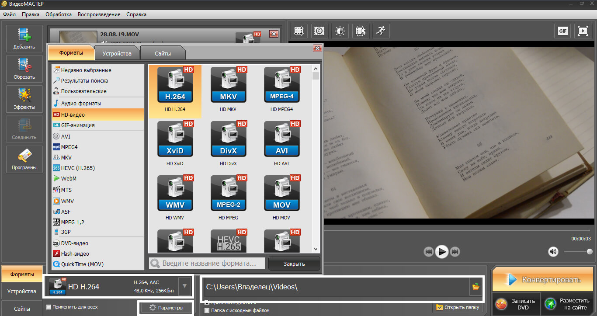Choose the HD H.264 format icon
Screen dimensions: 597x316
175,84
